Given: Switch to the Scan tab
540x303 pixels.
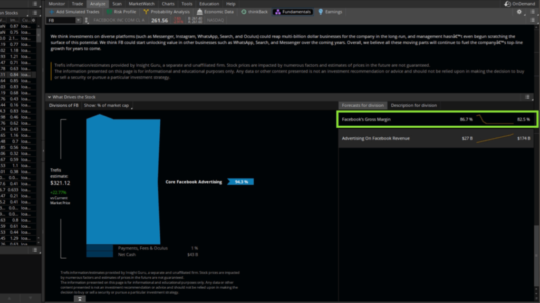Looking at the screenshot, I should pos(117,4).
